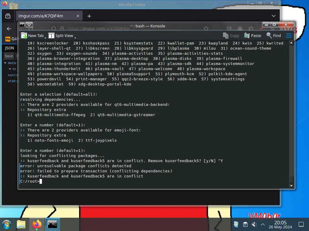This screenshot has height=231, width=309.
Task: Open a new Firefox tab with plus
Action: [89, 16]
